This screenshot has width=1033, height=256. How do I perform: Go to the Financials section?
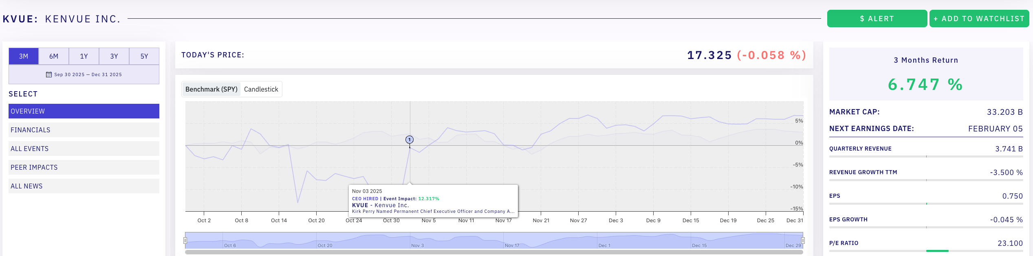(84, 130)
